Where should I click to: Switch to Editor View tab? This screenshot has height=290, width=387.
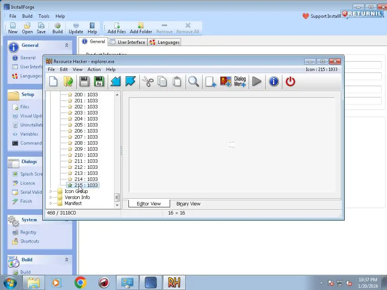pyautogui.click(x=149, y=204)
